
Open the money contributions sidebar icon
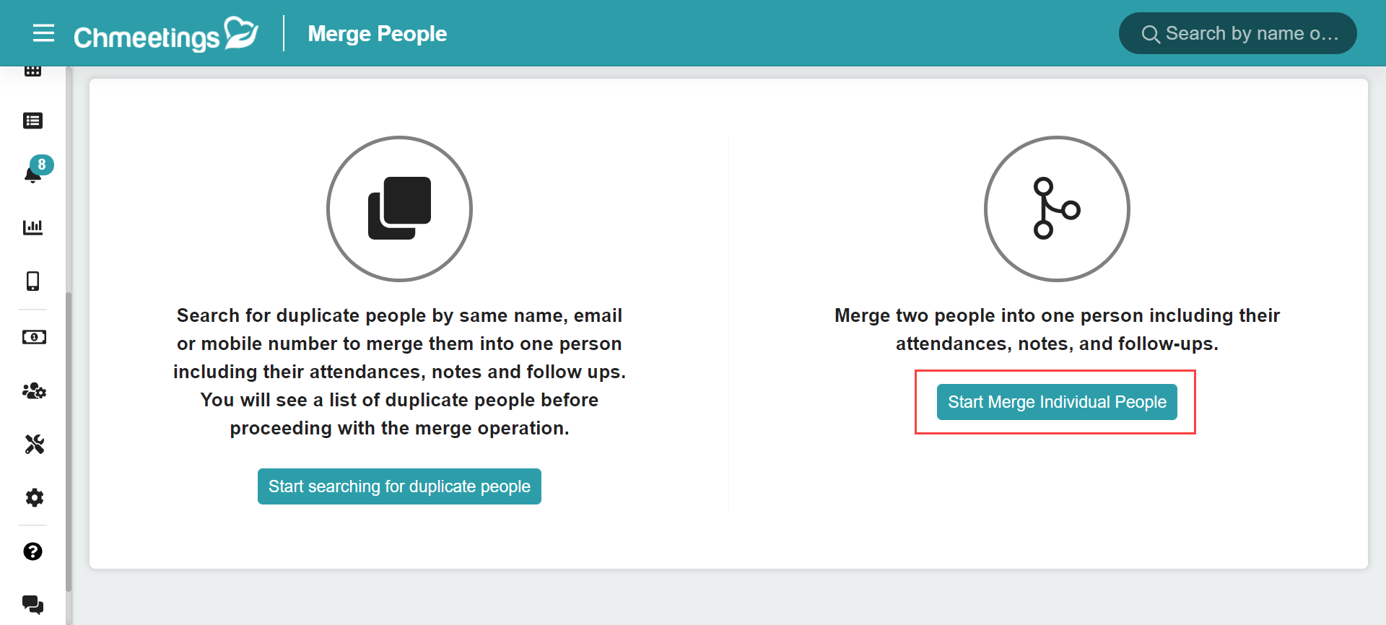click(x=34, y=337)
